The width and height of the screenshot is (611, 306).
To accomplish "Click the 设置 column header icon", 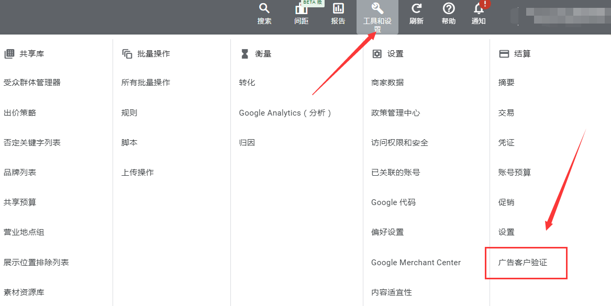I will pos(376,53).
